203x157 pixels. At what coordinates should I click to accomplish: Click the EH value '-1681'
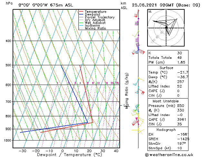183,134
